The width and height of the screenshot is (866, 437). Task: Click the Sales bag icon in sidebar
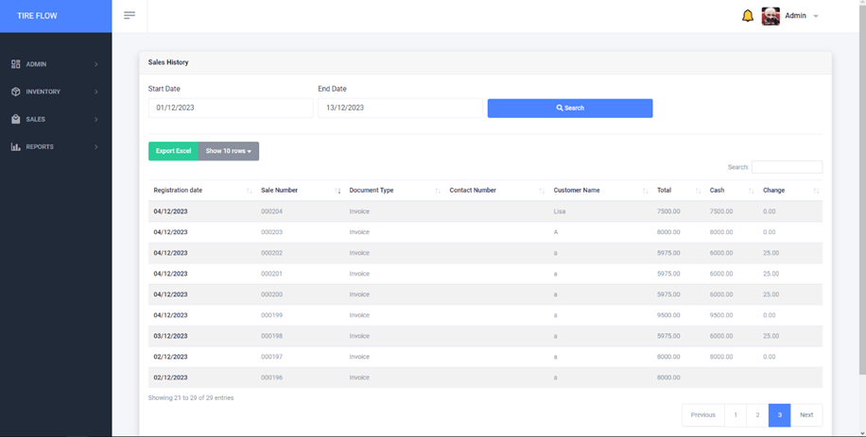[x=16, y=119]
